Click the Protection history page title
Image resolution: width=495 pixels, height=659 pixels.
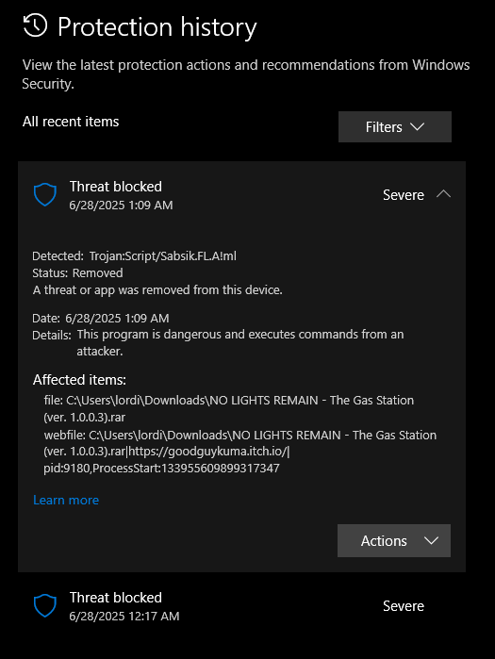(157, 27)
